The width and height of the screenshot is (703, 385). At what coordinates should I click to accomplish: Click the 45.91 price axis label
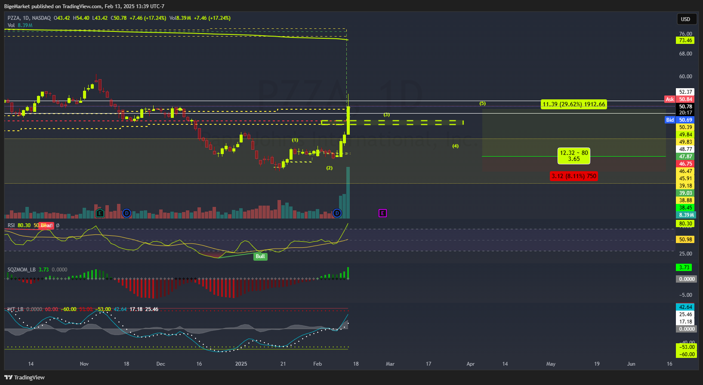(685, 179)
